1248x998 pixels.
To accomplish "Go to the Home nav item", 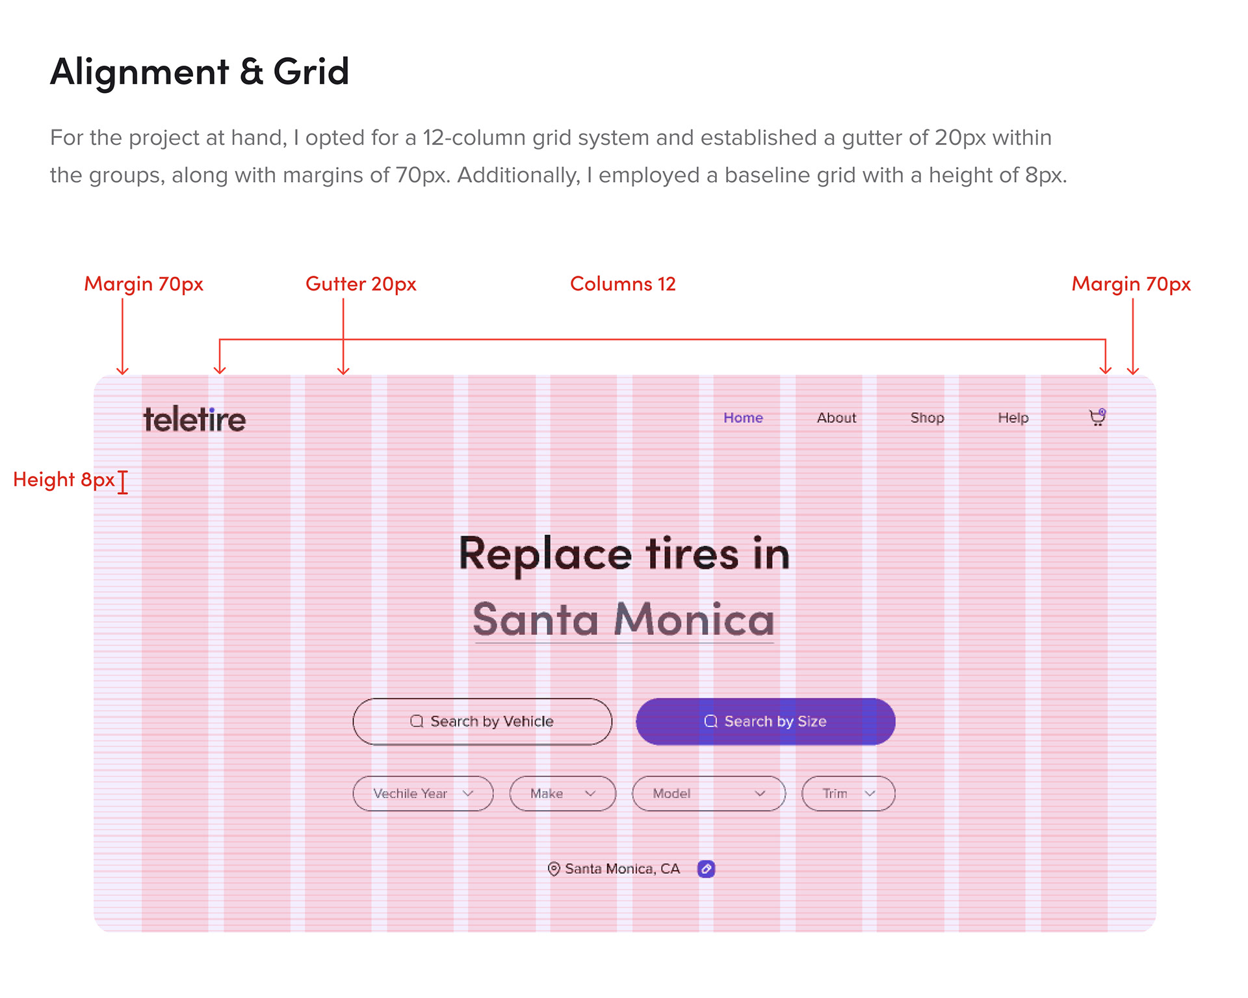I will point(743,417).
